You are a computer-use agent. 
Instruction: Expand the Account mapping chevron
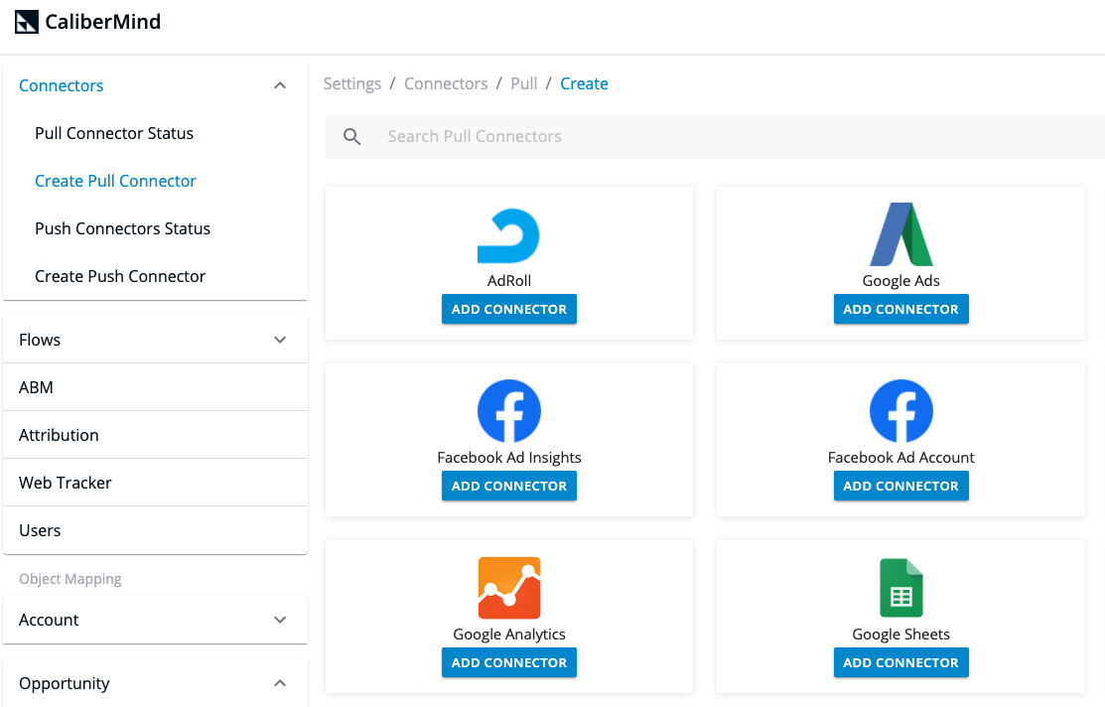pyautogui.click(x=280, y=620)
